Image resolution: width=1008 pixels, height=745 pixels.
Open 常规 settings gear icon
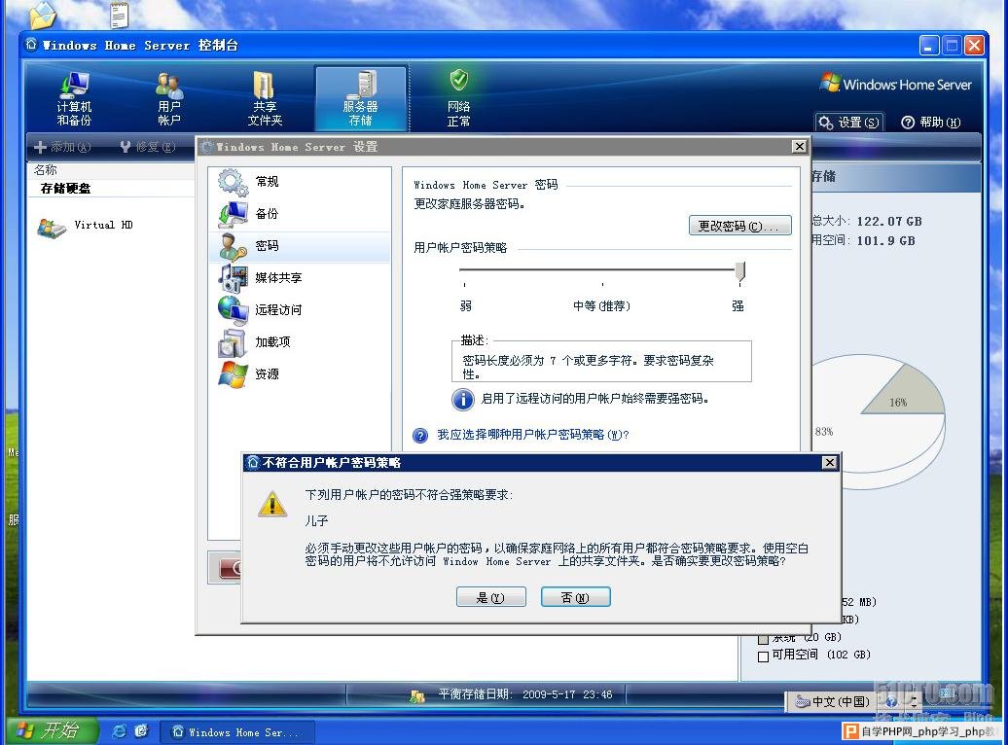pos(233,182)
